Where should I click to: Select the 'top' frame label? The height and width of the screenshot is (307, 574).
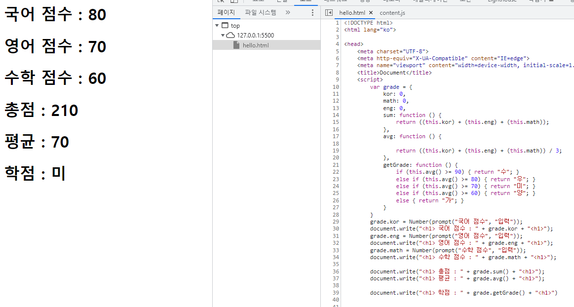click(235, 26)
